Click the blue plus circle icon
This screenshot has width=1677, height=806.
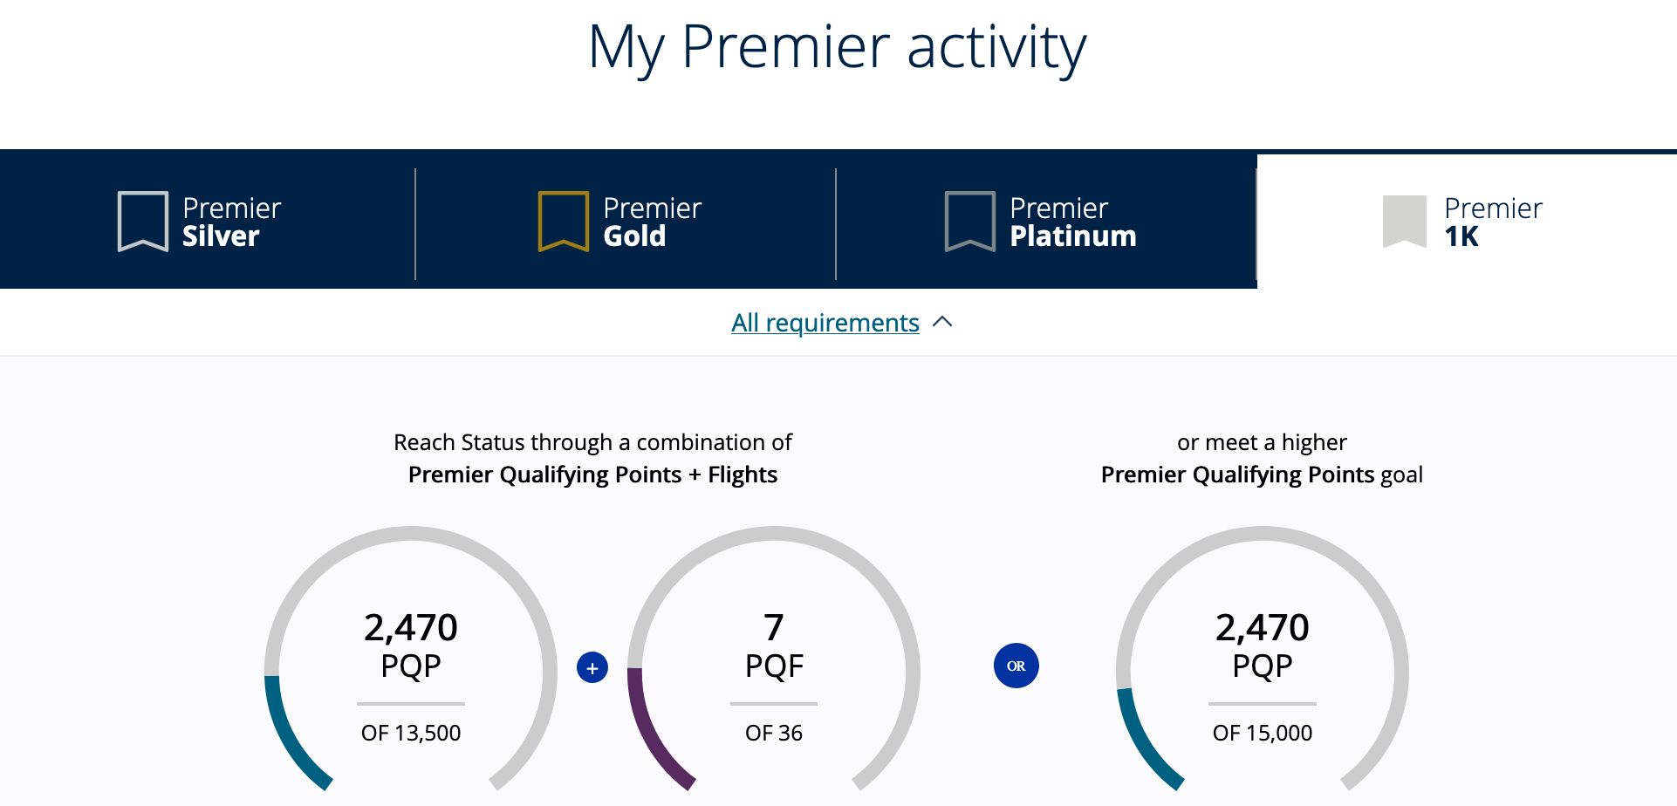click(x=592, y=668)
